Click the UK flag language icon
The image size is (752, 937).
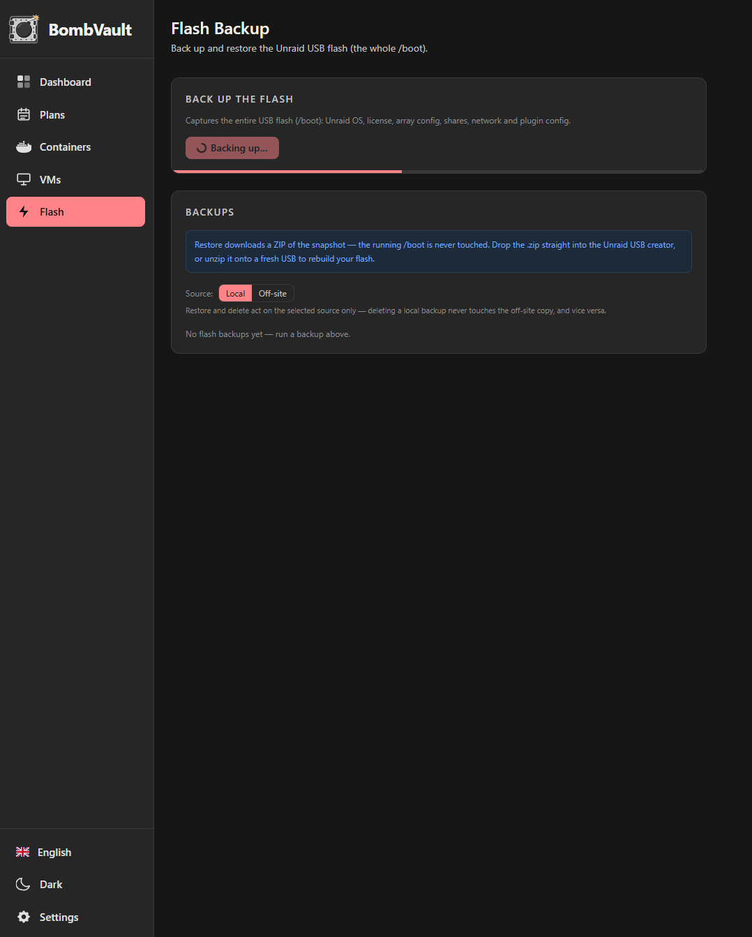[x=23, y=852]
